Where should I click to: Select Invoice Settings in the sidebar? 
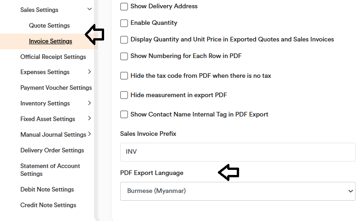point(50,41)
